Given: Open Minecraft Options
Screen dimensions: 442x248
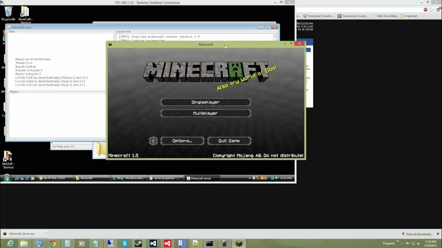Looking at the screenshot, I should [182, 141].
